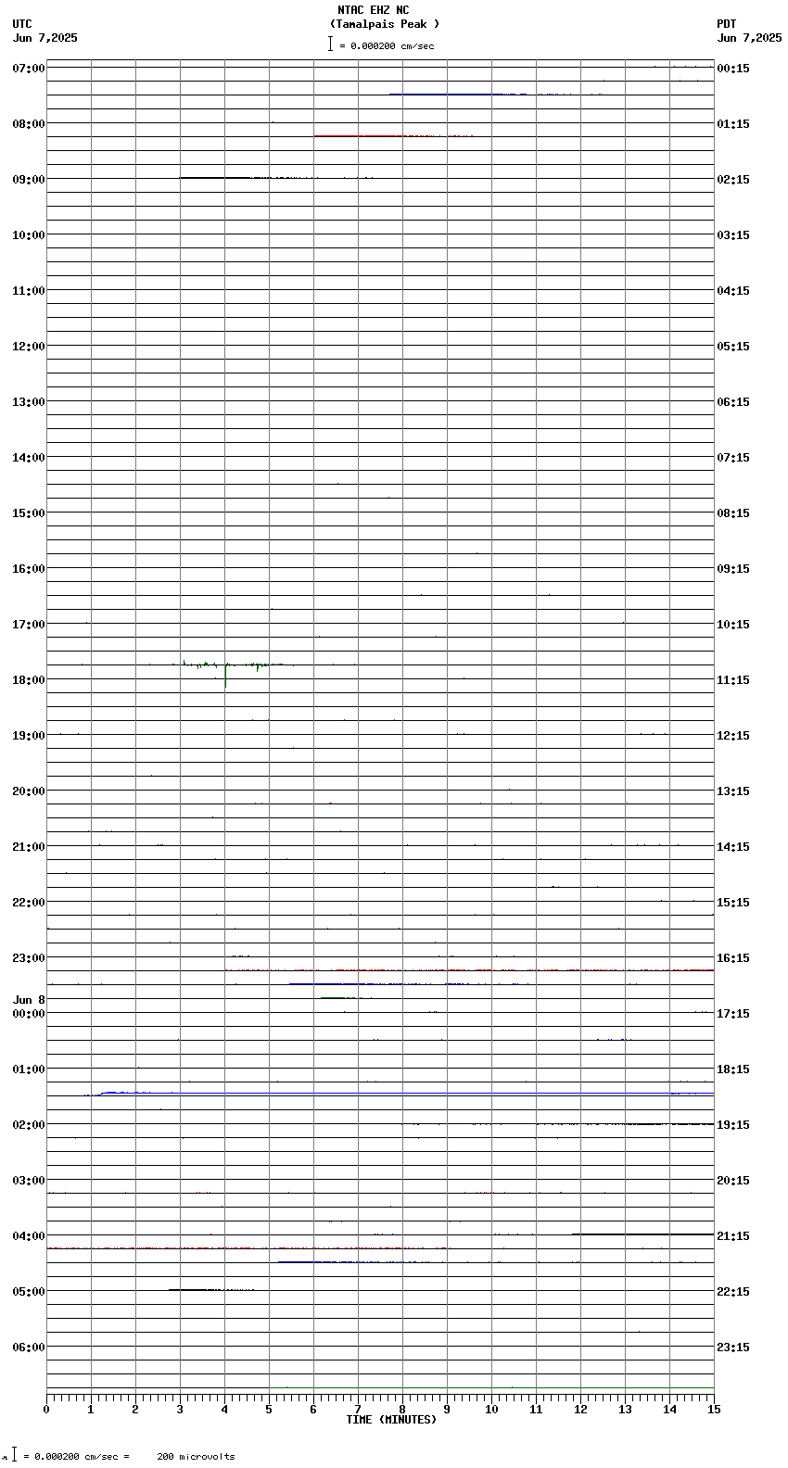Click the '08:15' PDT time label
Screen dimensions: 788x1468
point(733,513)
